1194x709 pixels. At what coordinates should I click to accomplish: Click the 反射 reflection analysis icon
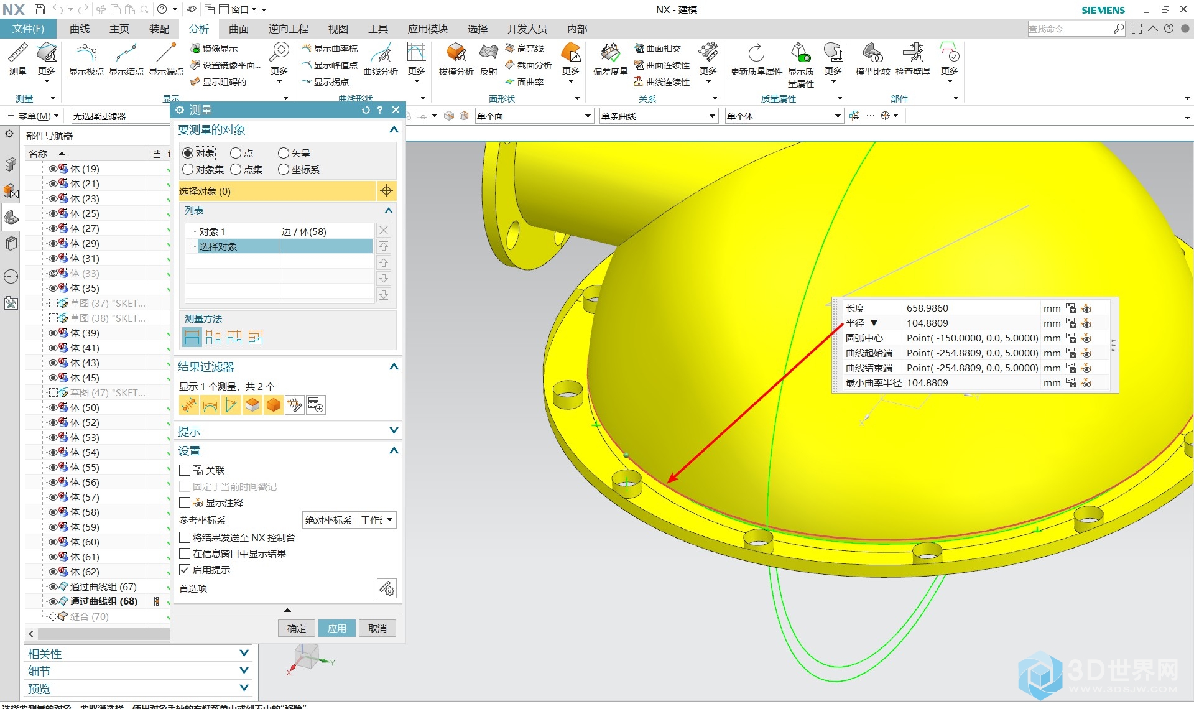click(489, 59)
